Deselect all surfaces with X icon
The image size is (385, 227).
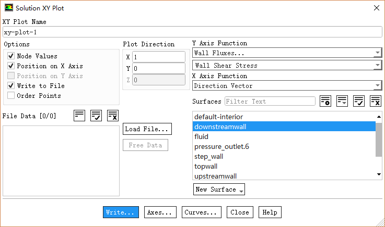[376, 101]
